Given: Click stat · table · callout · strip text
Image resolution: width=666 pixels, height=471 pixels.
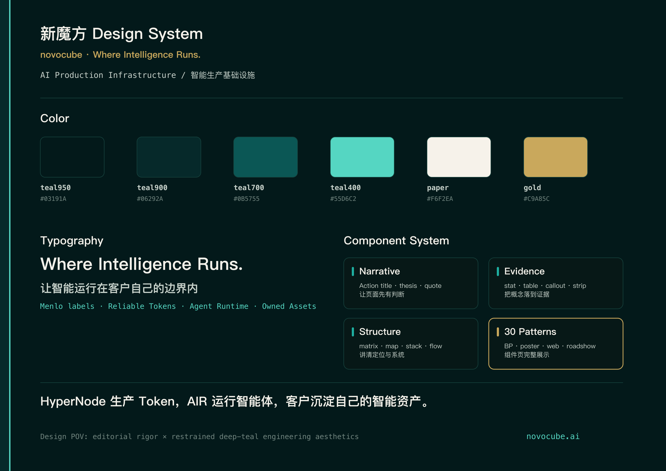Looking at the screenshot, I should [x=545, y=286].
